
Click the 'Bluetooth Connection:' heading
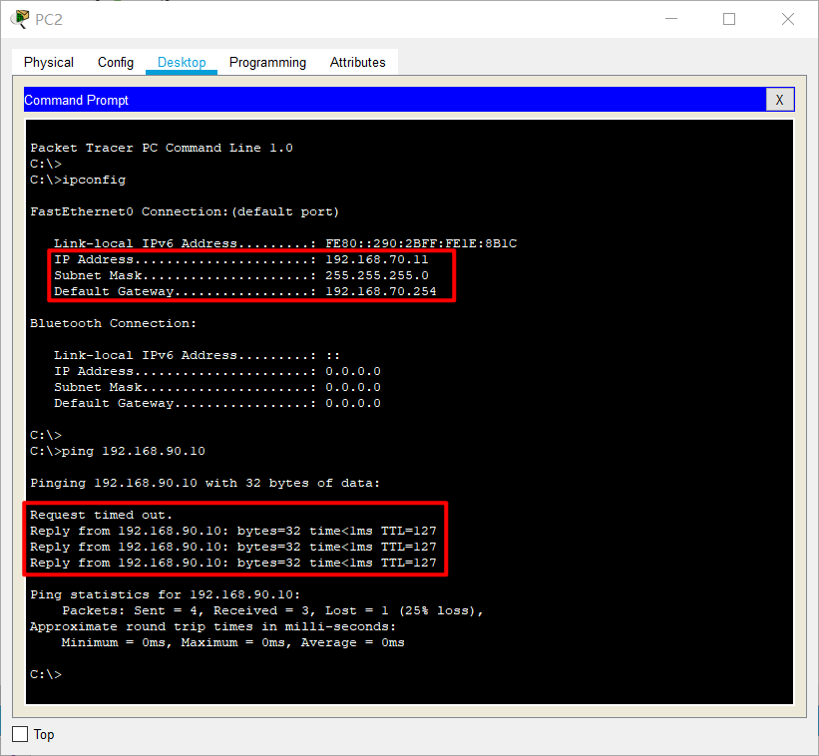pyautogui.click(x=114, y=323)
